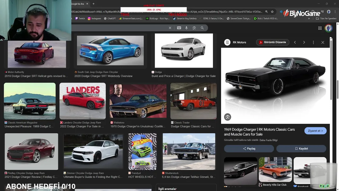Open the KickLogz bookmark

(158, 19)
